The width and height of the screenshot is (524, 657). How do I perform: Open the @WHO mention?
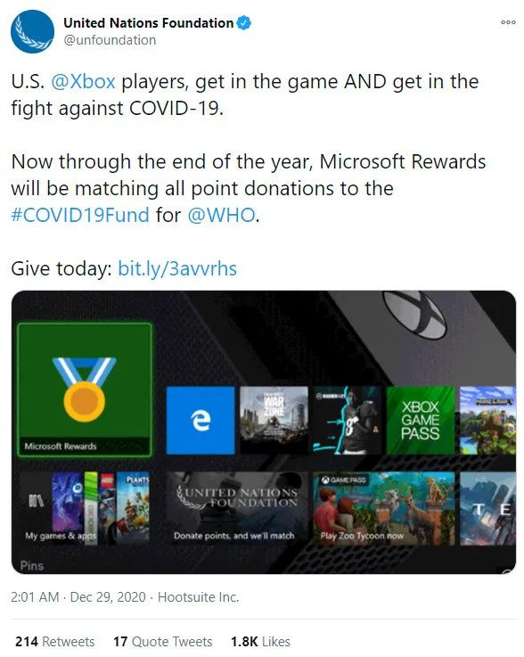[221, 215]
